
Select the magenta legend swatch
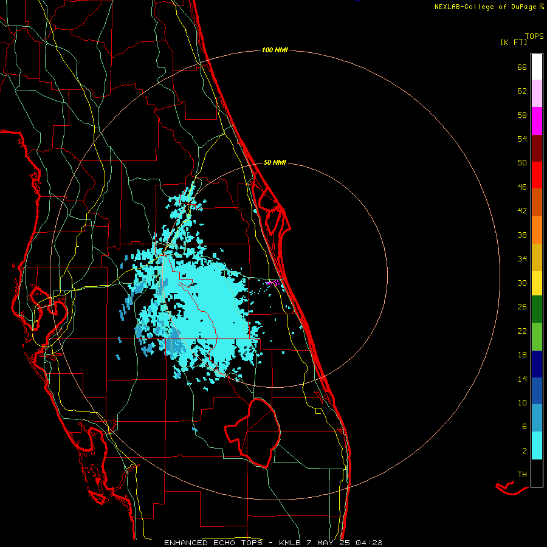[x=537, y=121]
